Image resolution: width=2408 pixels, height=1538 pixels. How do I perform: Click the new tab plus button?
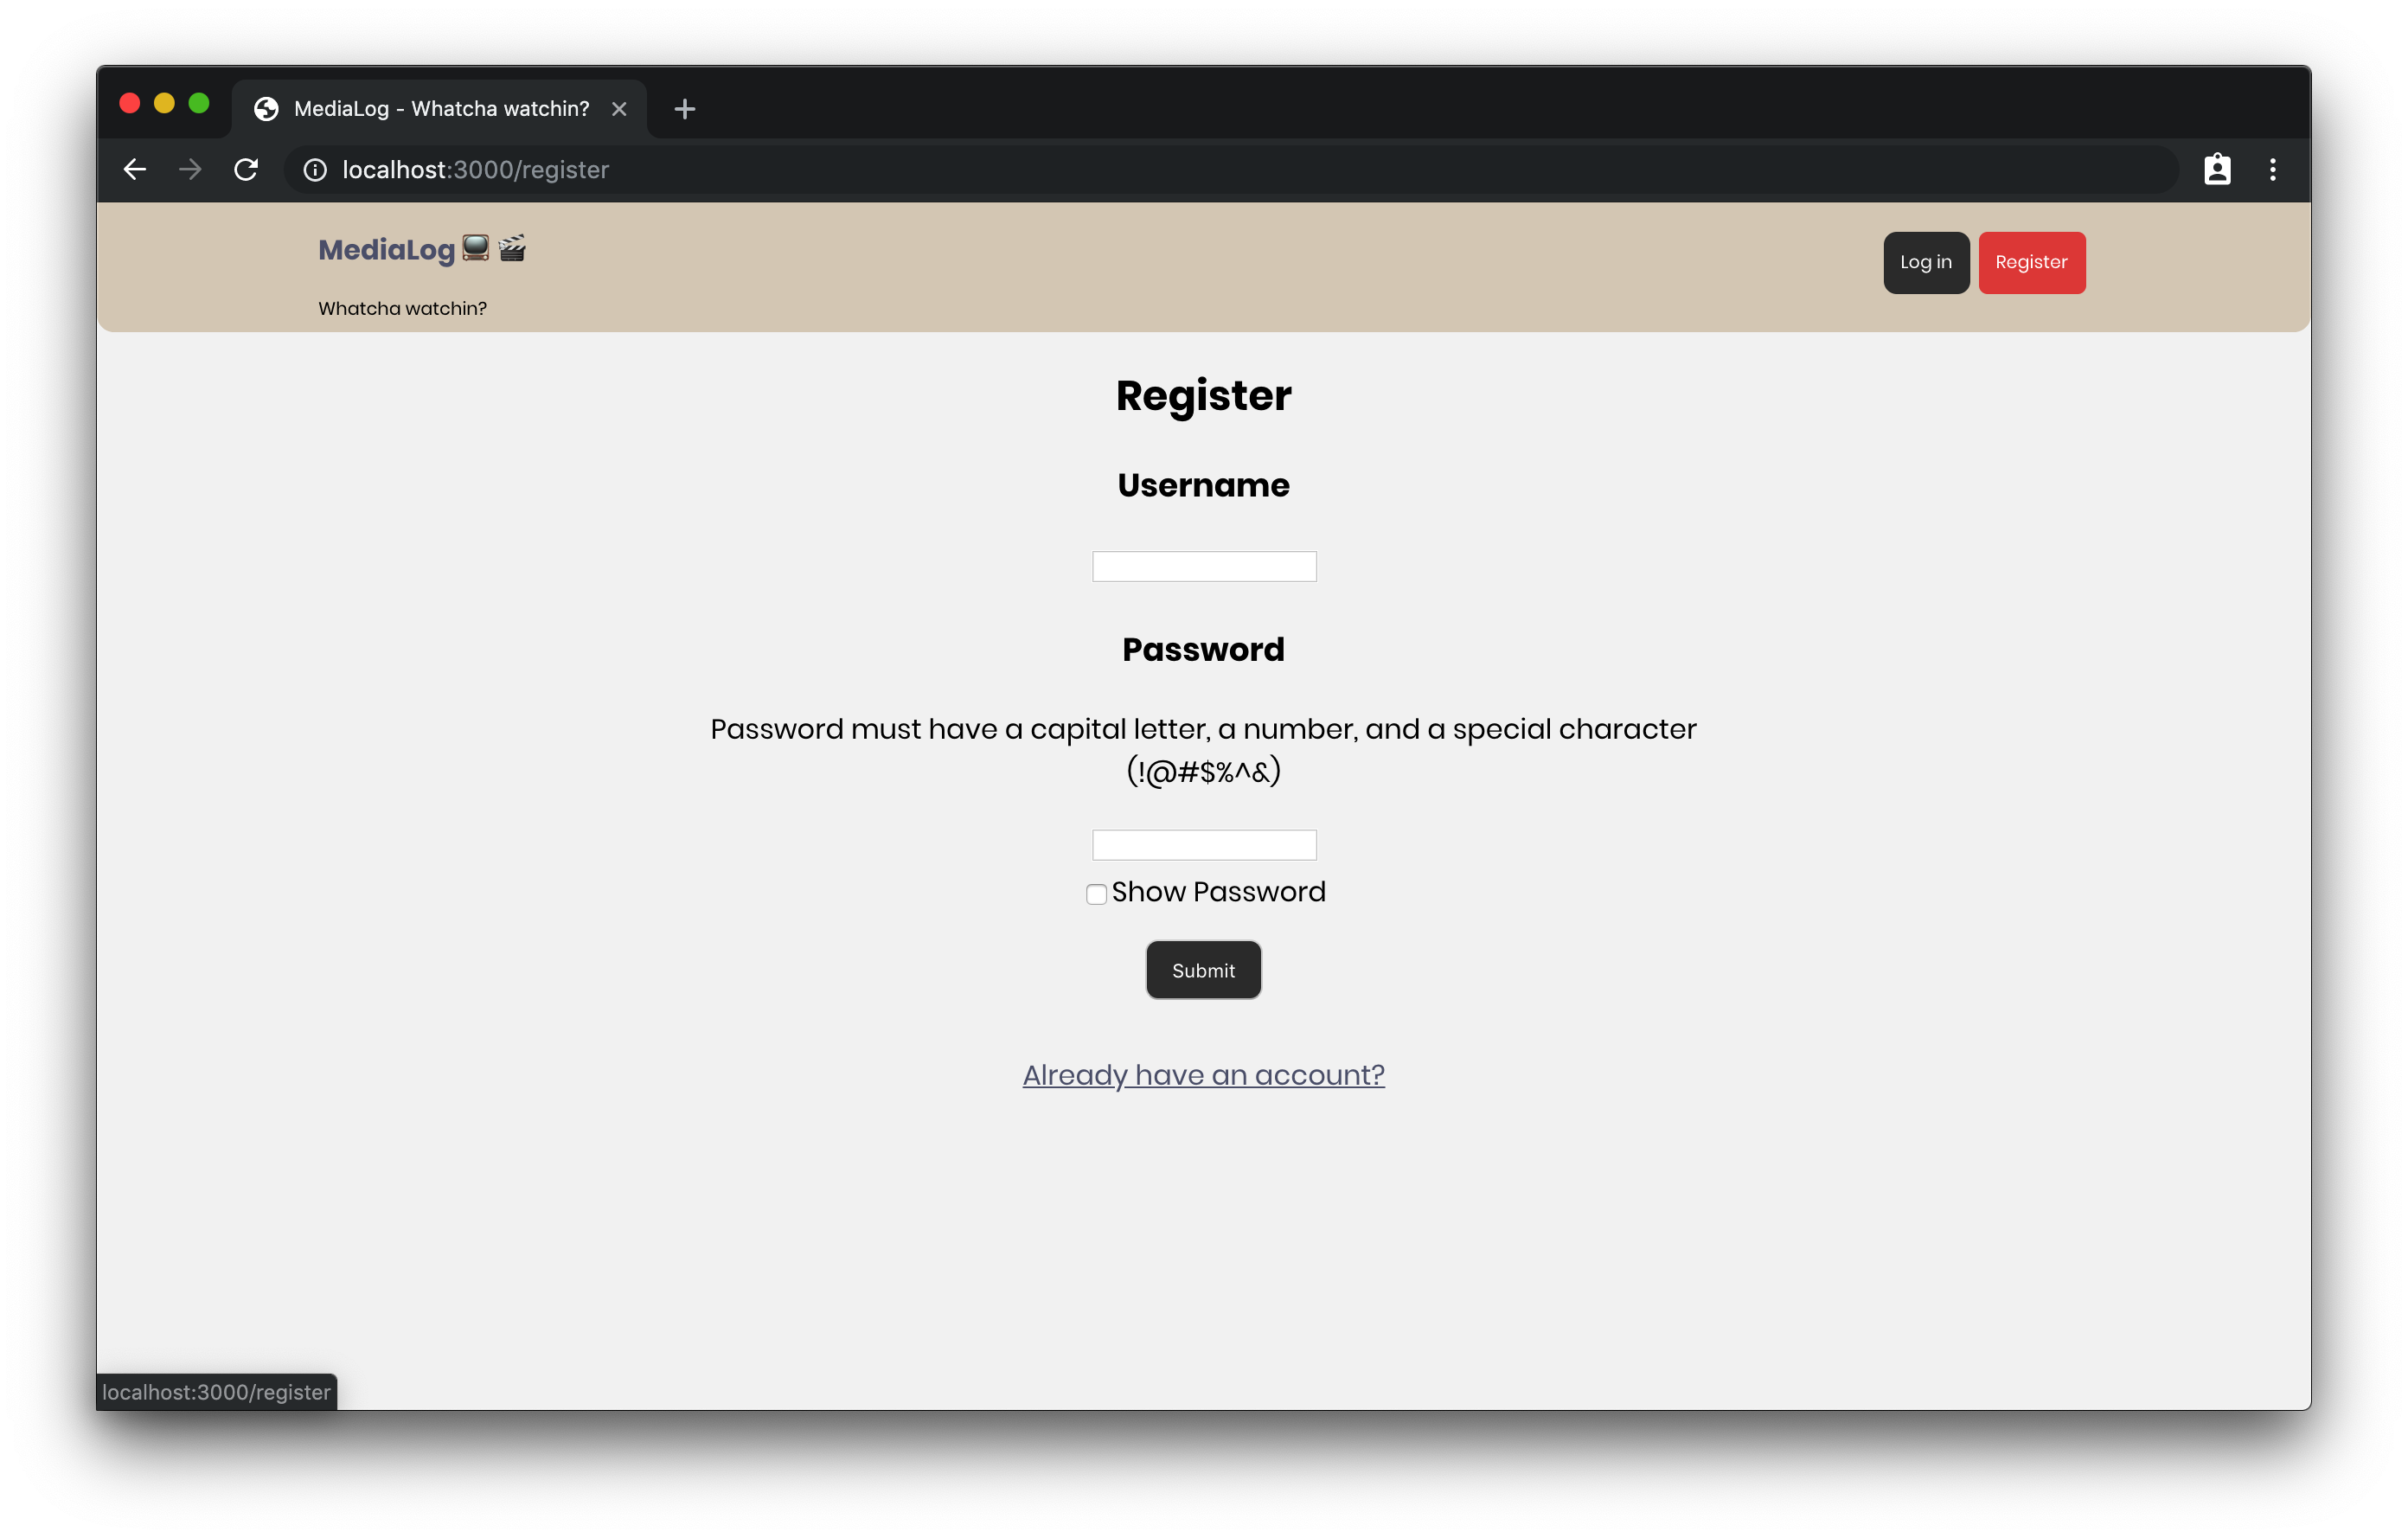(686, 107)
